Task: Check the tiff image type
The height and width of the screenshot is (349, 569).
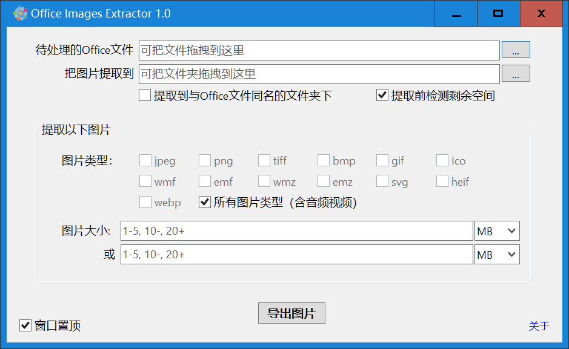Action: point(264,160)
